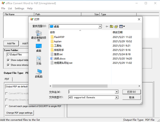Select the FlashFXP folder

59,37
